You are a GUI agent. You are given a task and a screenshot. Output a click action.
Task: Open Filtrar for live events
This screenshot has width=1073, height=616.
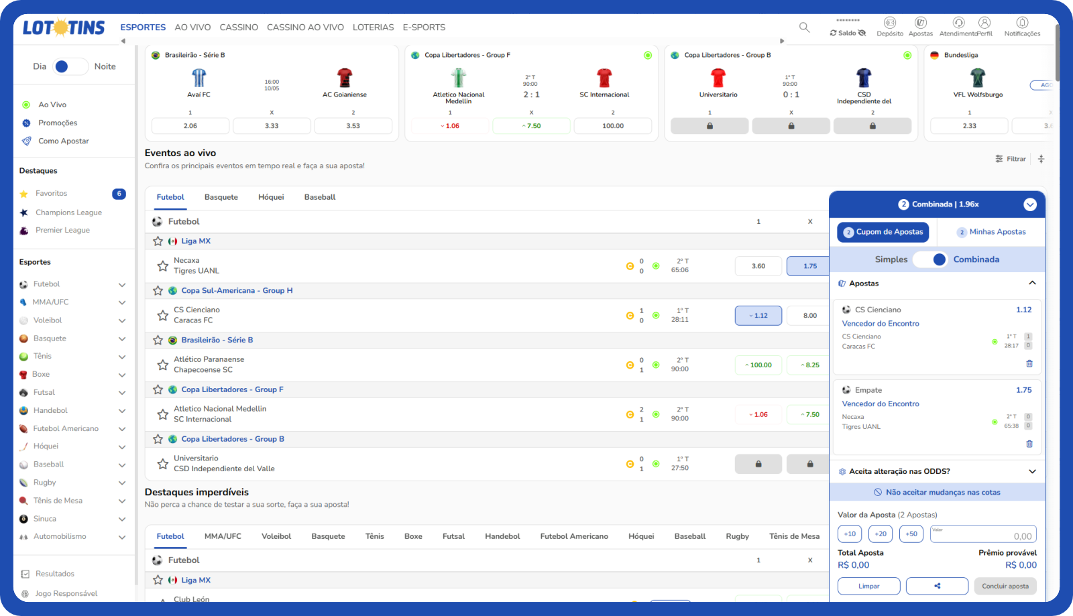tap(1011, 159)
